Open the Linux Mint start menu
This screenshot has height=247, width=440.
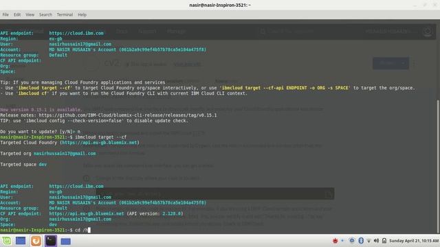[x=6, y=241]
